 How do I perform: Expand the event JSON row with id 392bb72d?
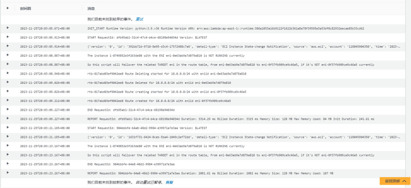[8, 46]
